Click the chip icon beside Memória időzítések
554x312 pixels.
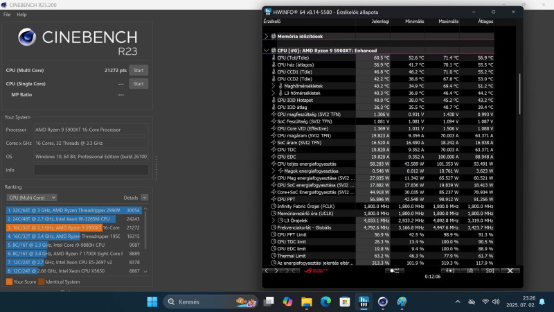[274, 36]
